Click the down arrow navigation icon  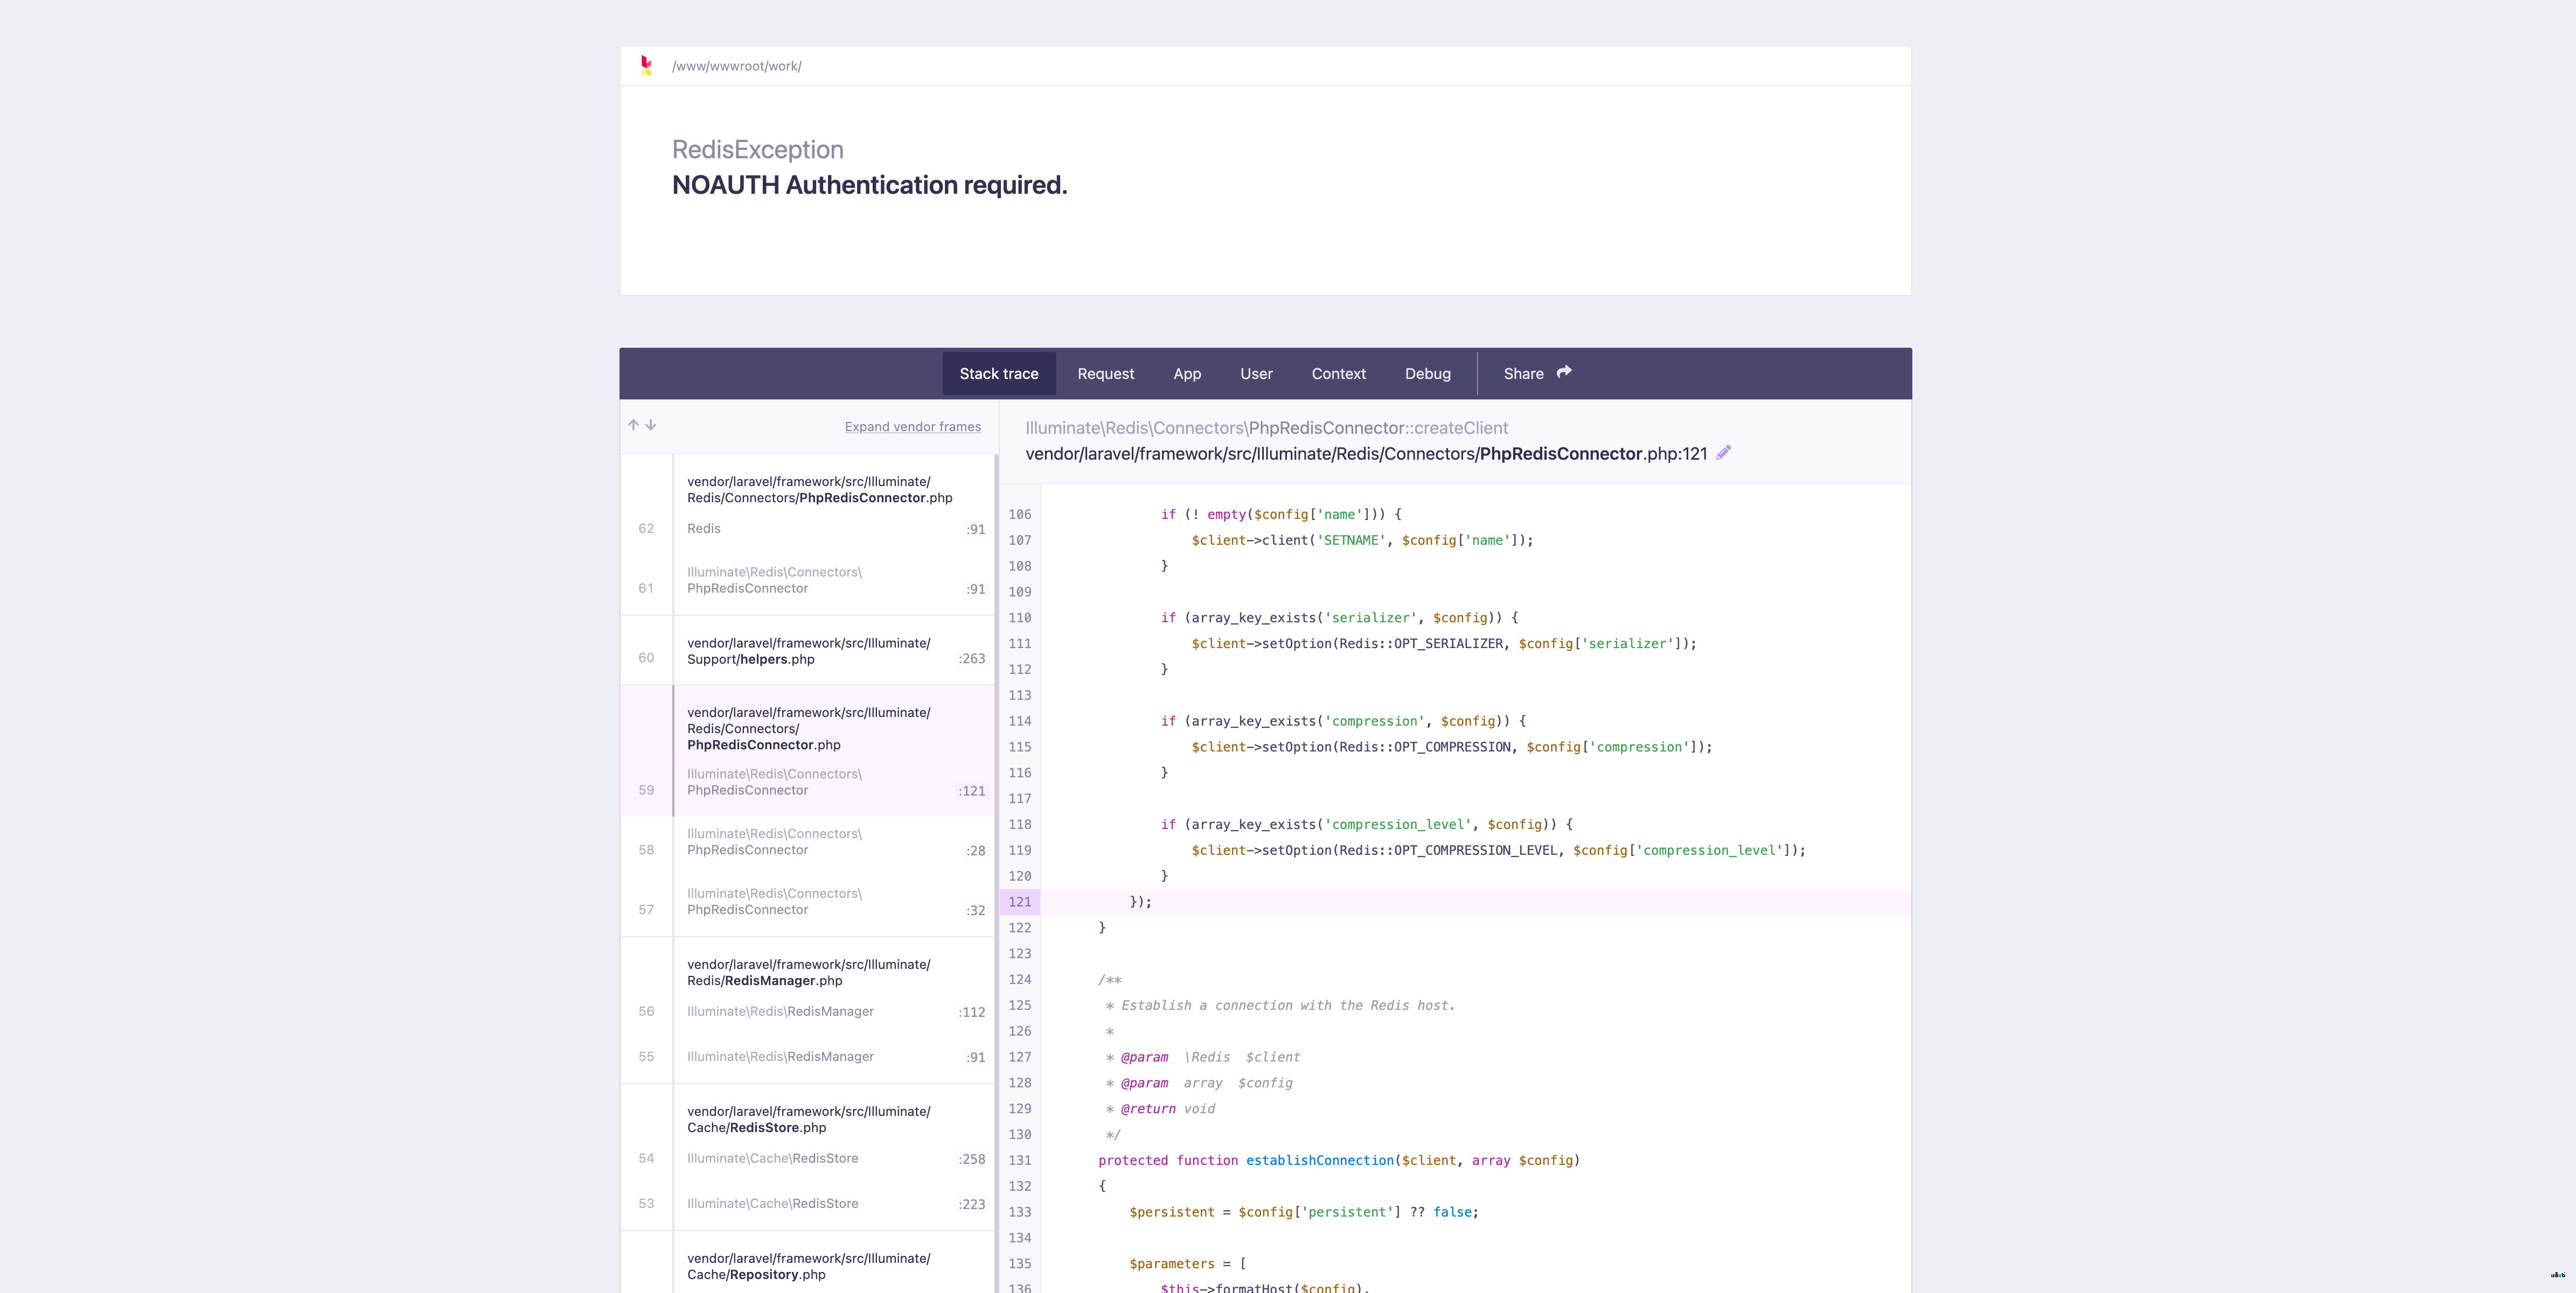point(650,425)
